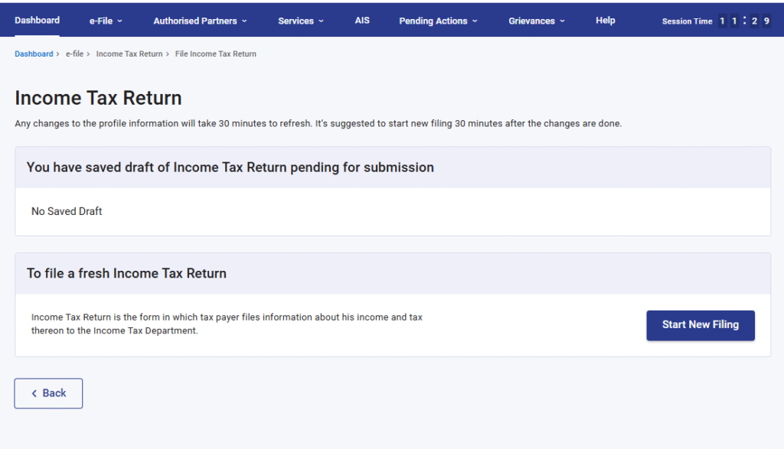Open the Grievances dropdown menu
This screenshot has width=784, height=449.
pos(537,21)
